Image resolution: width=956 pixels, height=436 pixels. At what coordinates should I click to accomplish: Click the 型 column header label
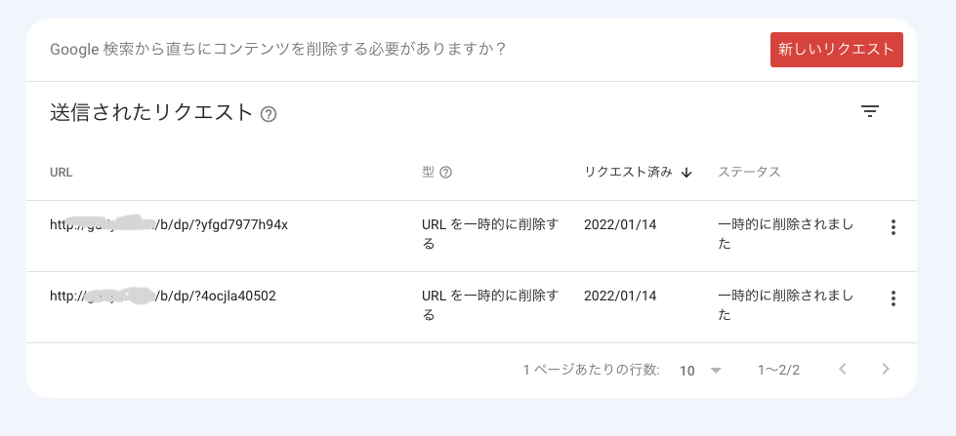pyautogui.click(x=428, y=173)
